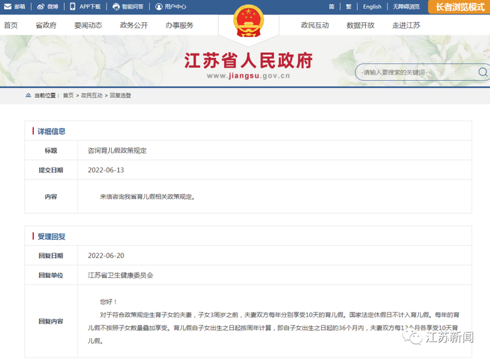Screen dimensions: 490x359
Task: Open the 用户中心 user icon
Action: 159,7
